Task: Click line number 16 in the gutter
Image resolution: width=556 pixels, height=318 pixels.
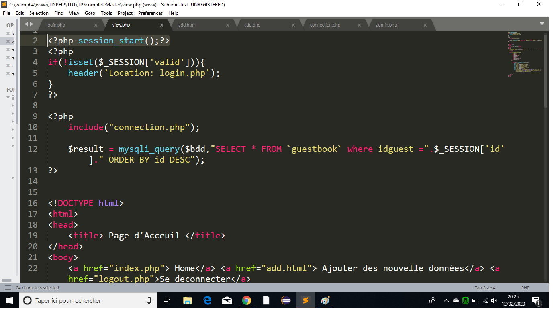Action: click(x=33, y=203)
